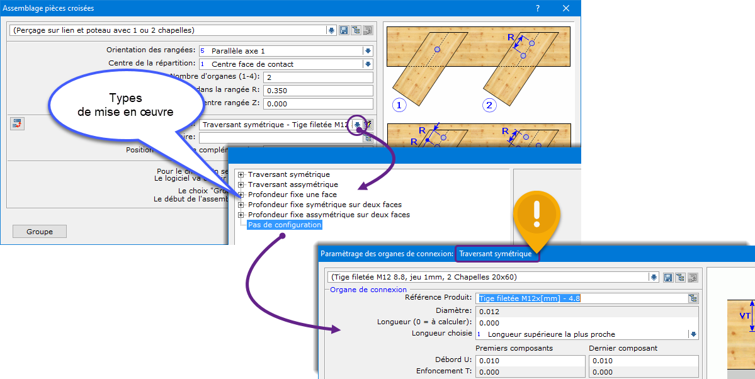The width and height of the screenshot is (755, 379).
Task: Click the greyed preset icon in Paramétrage dialog
Action: click(x=693, y=277)
